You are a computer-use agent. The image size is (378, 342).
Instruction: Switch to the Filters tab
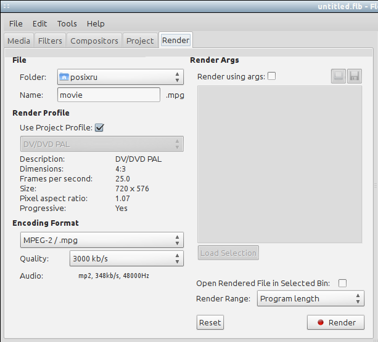point(50,41)
